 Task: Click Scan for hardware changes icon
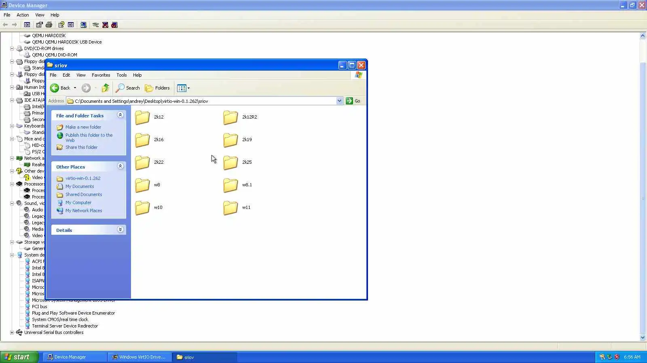pyautogui.click(x=83, y=25)
